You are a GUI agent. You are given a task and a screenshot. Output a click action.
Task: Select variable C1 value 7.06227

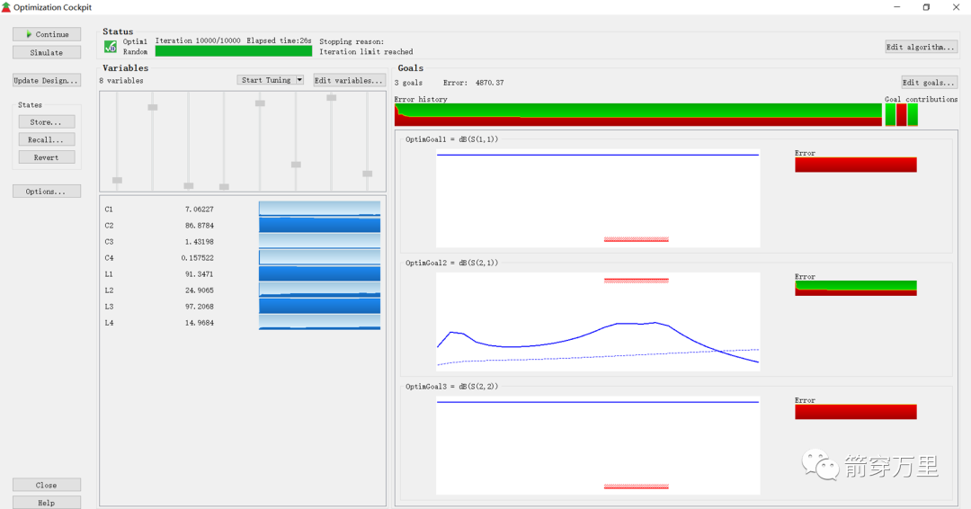pos(199,210)
